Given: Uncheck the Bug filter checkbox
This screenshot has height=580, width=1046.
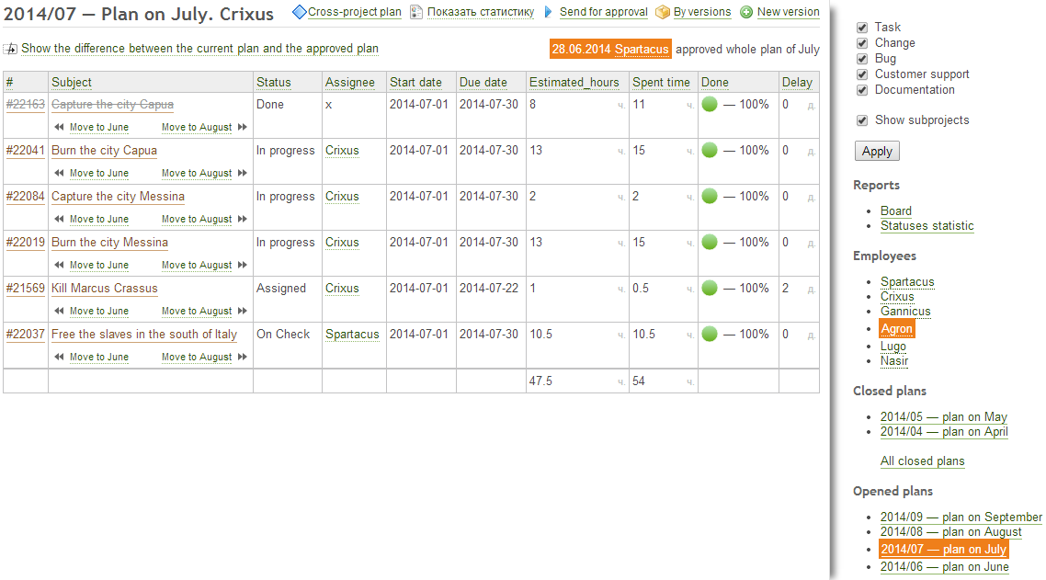Looking at the screenshot, I should 861,58.
